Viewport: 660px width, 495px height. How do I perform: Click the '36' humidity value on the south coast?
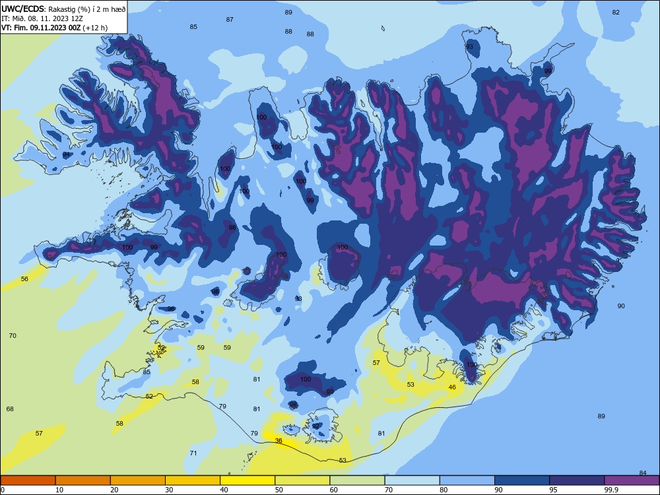point(279,441)
